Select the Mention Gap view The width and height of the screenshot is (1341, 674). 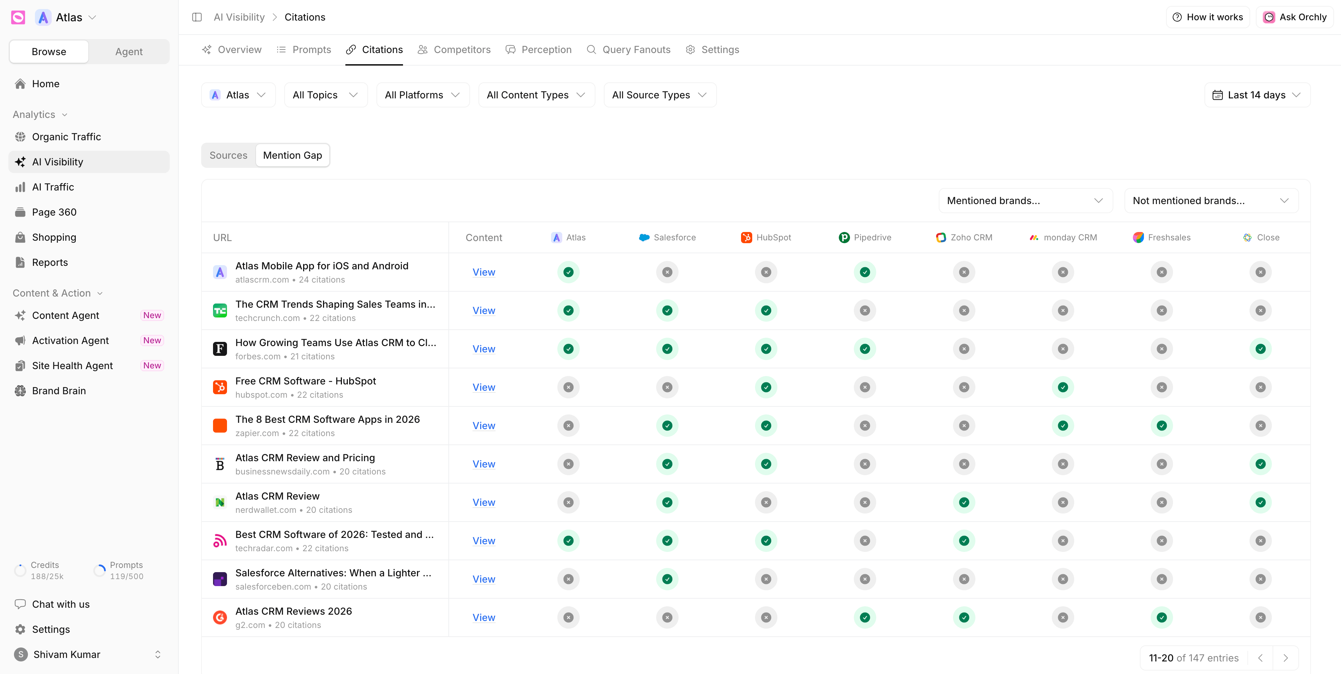(x=293, y=155)
